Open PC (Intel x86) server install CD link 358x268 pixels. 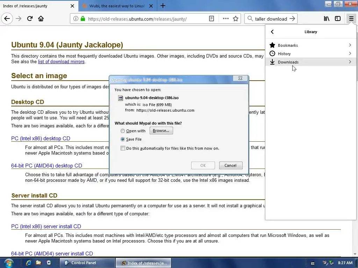46,226
